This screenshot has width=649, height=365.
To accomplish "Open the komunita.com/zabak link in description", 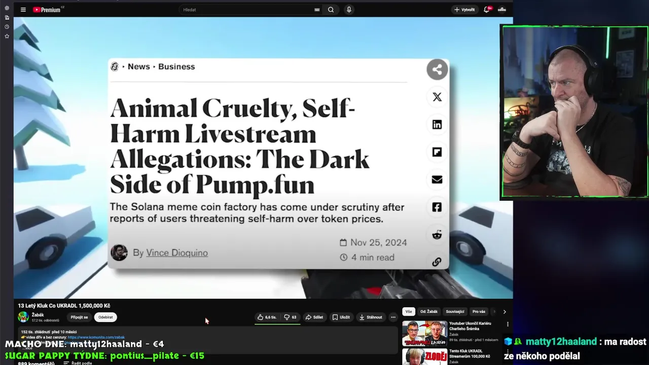I will tap(96, 337).
